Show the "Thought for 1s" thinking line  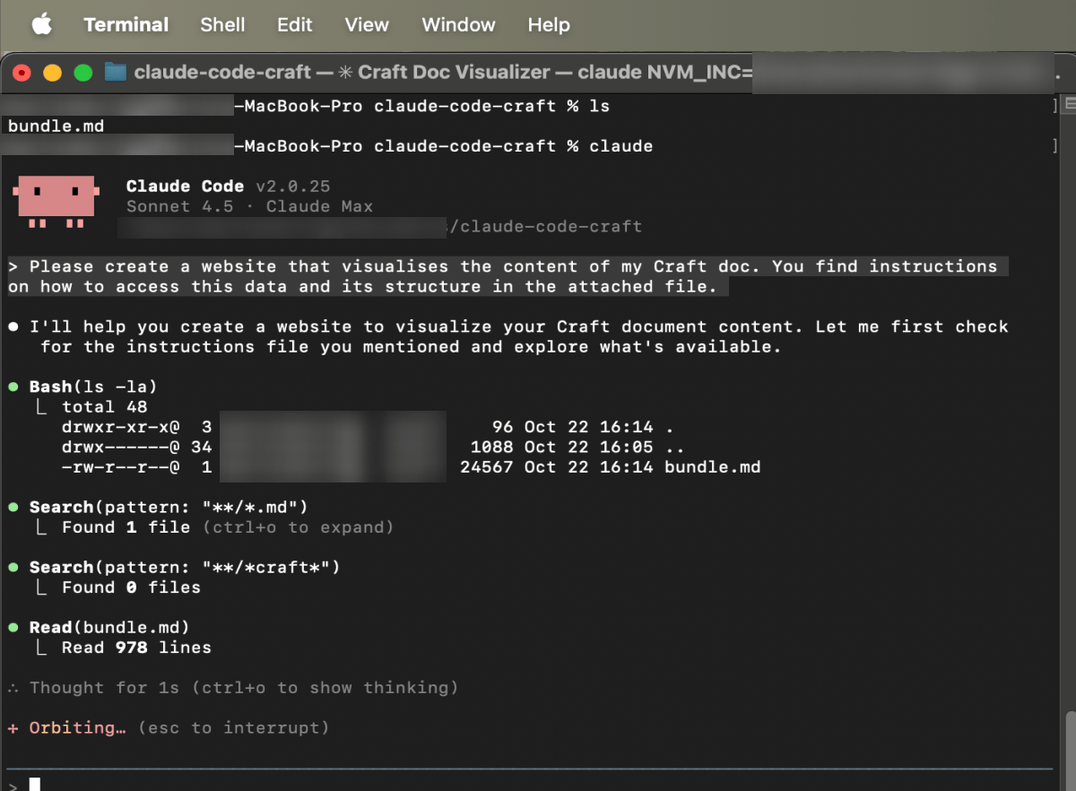click(242, 688)
